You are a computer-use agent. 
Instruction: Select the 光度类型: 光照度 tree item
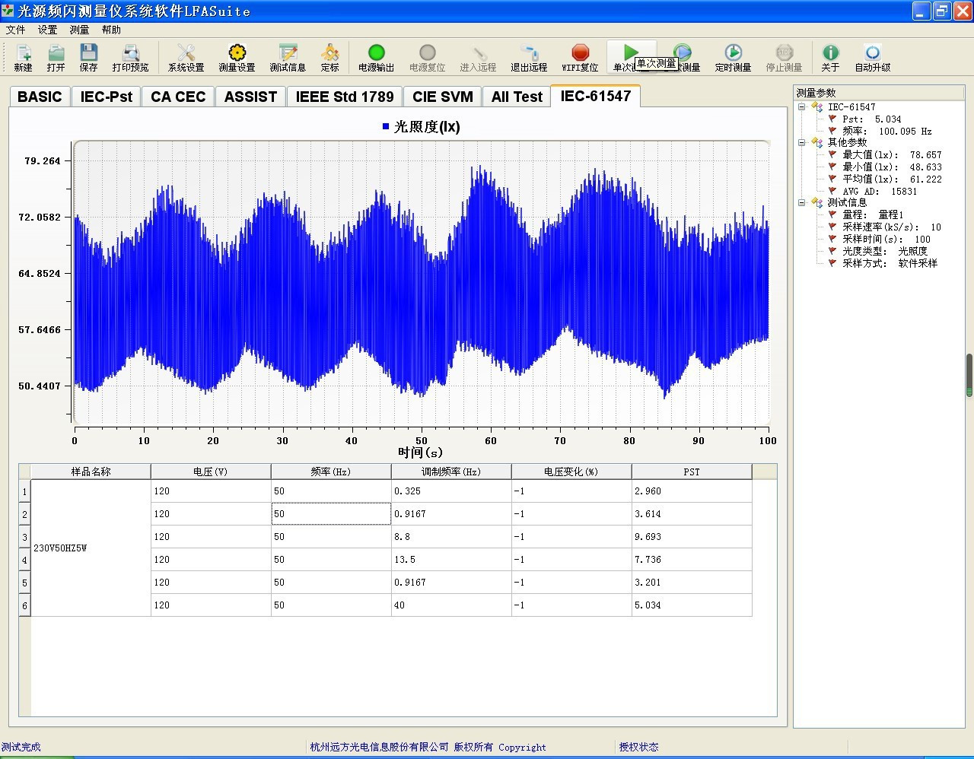tap(885, 251)
